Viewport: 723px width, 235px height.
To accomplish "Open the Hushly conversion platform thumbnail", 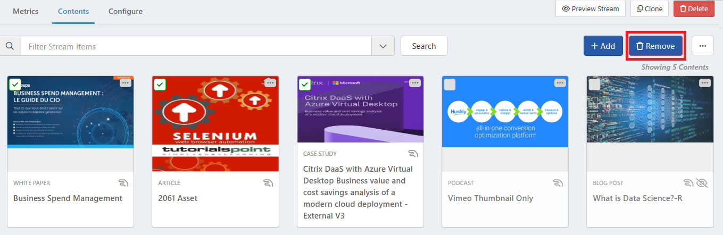I will tap(505, 112).
